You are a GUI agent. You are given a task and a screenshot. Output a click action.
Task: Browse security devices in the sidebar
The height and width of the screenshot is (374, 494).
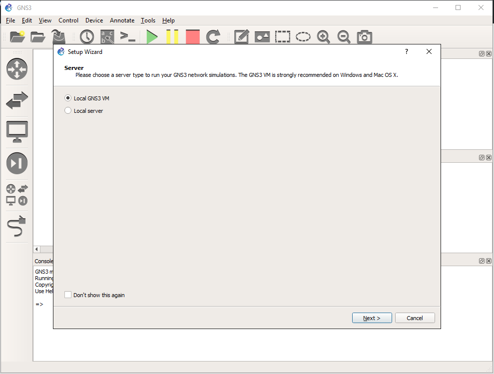click(x=17, y=163)
